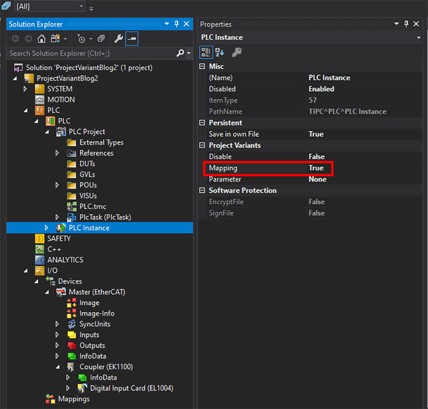
Task: Click the Forward navigation arrow in Solution Explorer
Action: coord(29,39)
